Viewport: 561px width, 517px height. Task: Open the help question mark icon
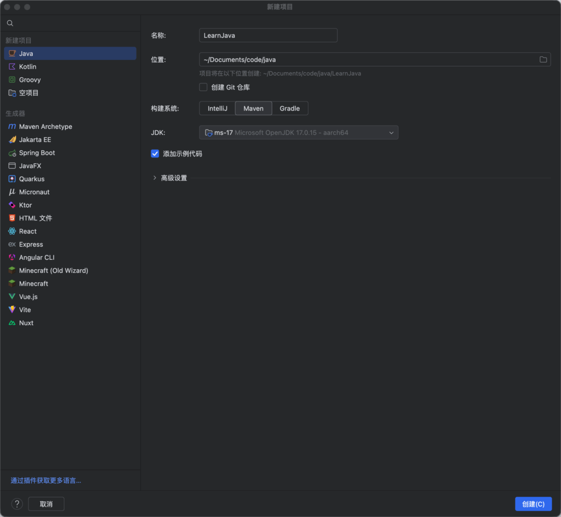[17, 504]
